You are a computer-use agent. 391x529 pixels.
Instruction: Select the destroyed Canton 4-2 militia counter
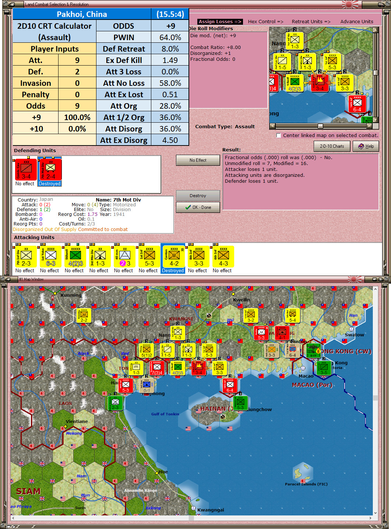click(174, 256)
